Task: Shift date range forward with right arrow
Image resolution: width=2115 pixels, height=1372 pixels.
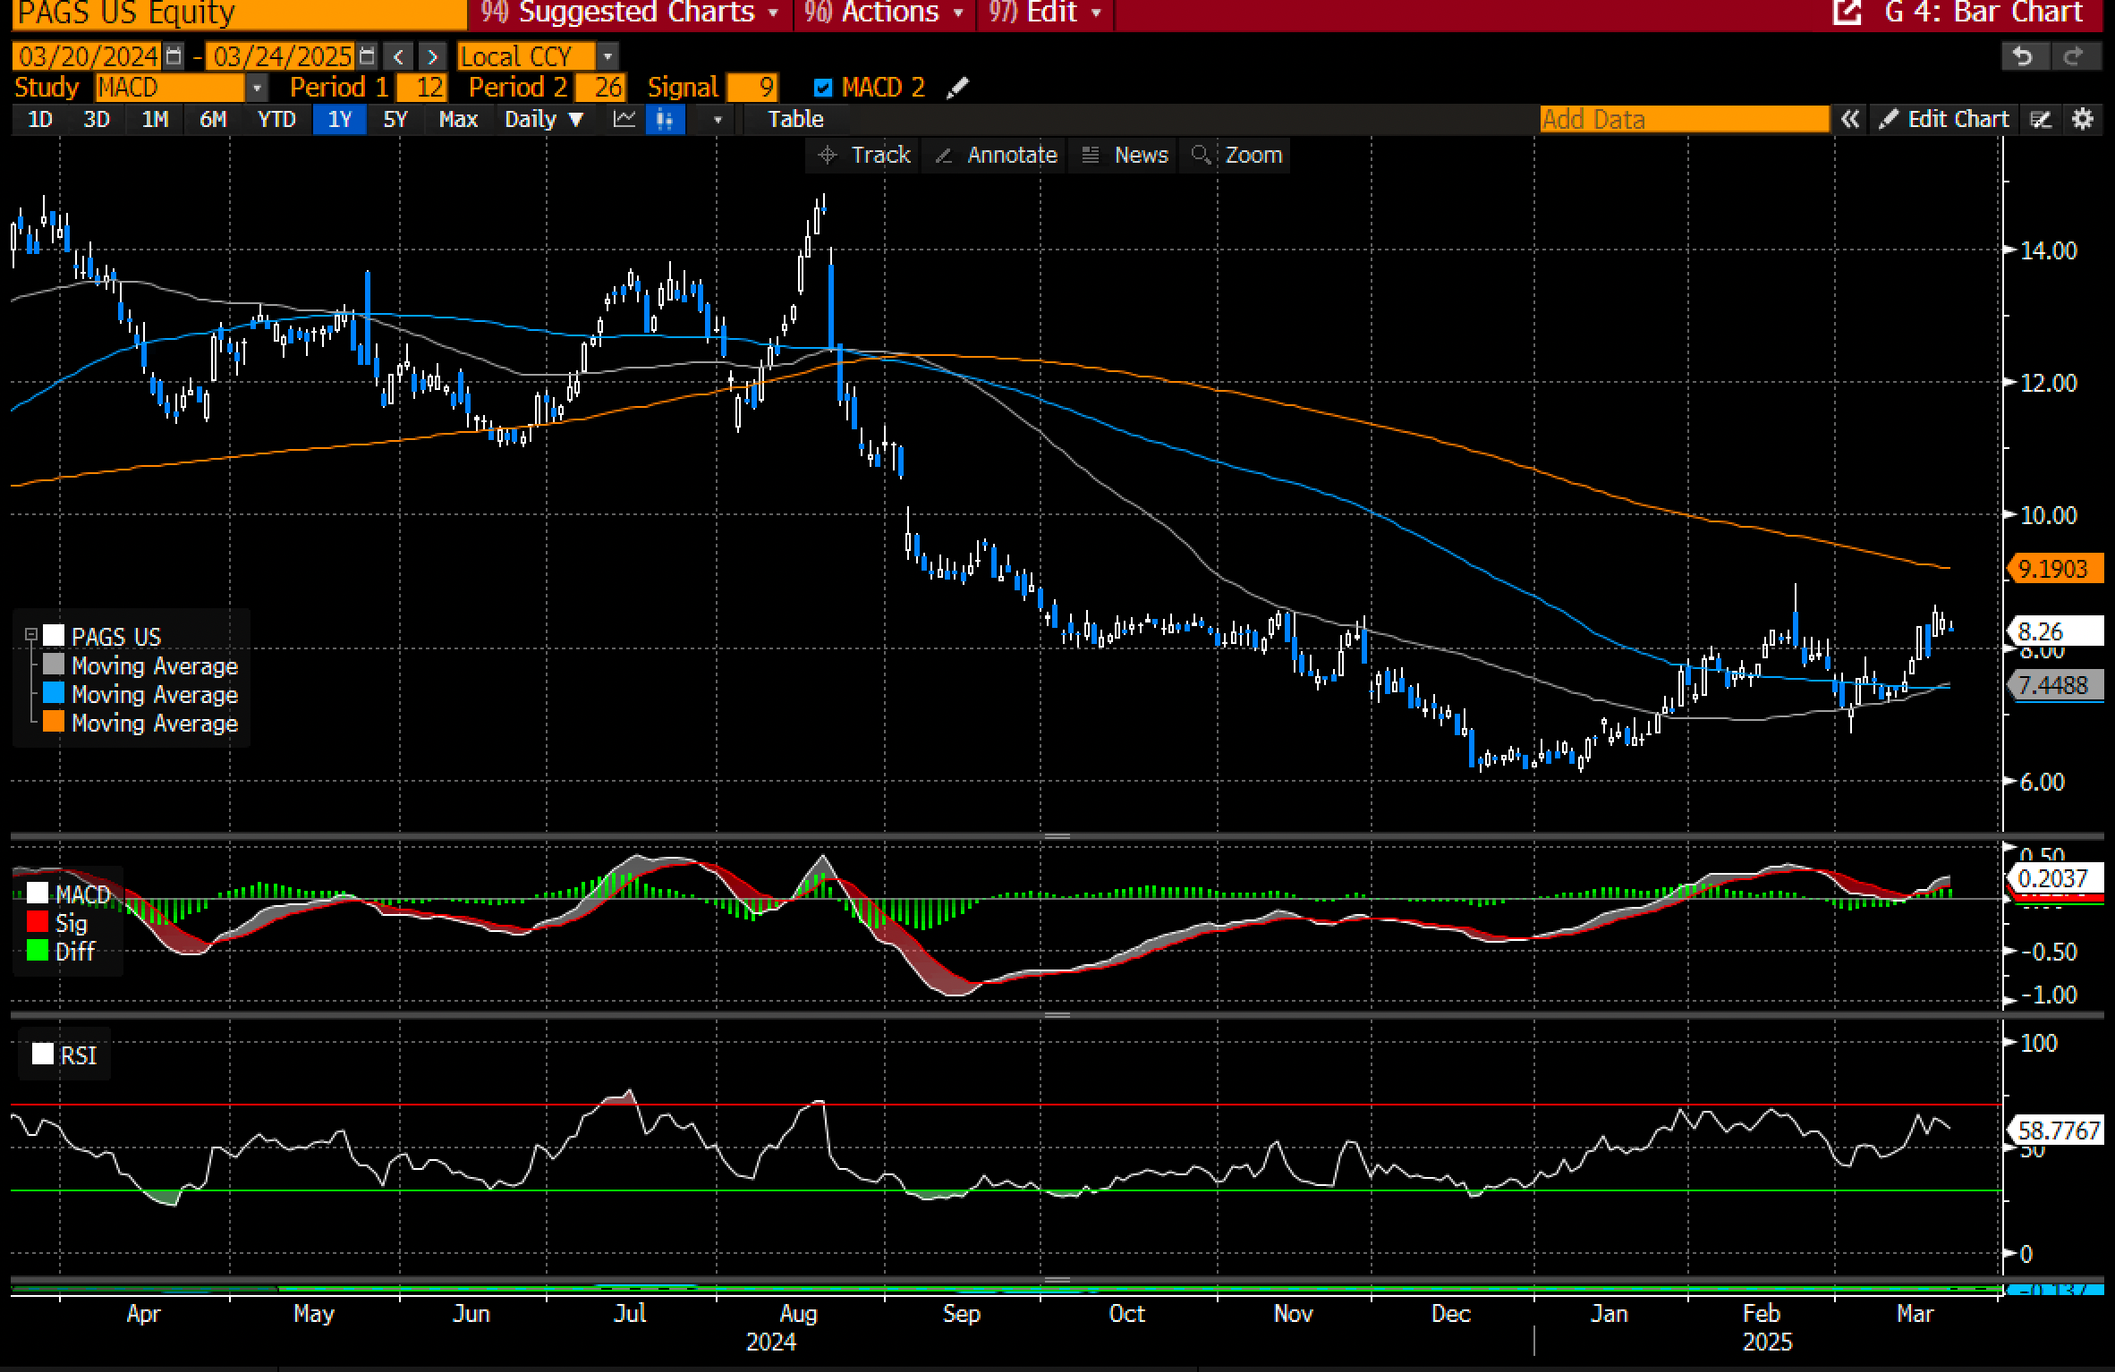Action: (433, 57)
